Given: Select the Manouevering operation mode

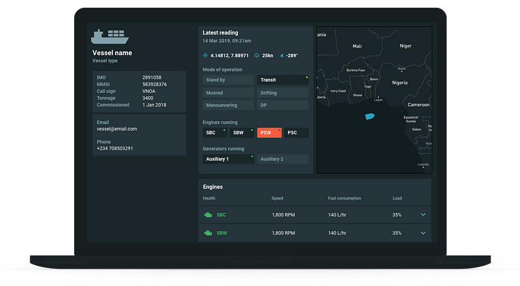Looking at the screenshot, I should tap(228, 105).
